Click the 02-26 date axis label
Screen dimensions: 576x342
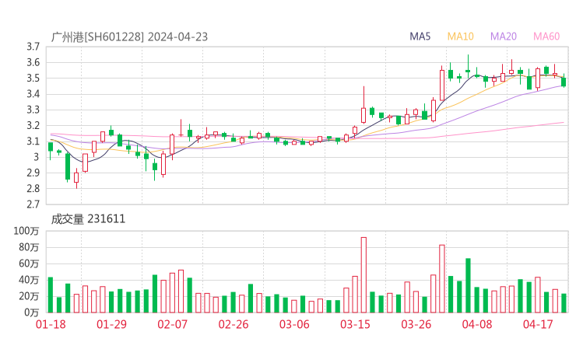pyautogui.click(x=234, y=324)
